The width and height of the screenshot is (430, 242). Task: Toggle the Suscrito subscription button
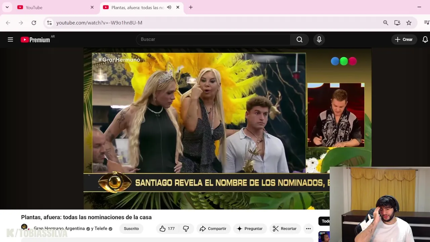(131, 229)
